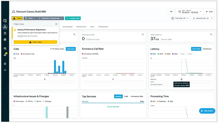Click magnifier icon on the Calls summary card
Viewport: 218px width, 123px height.
[x=74, y=35]
